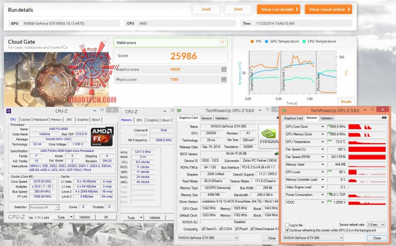Click the BIOS save chip icon beside BIOS Version

coord(277,153)
